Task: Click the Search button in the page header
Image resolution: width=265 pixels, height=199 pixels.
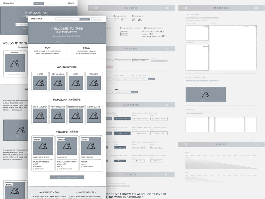Action: point(85,19)
